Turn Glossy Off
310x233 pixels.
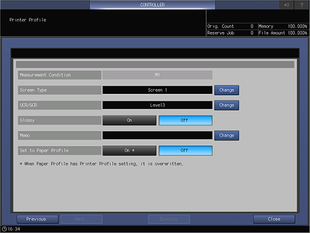(x=185, y=120)
